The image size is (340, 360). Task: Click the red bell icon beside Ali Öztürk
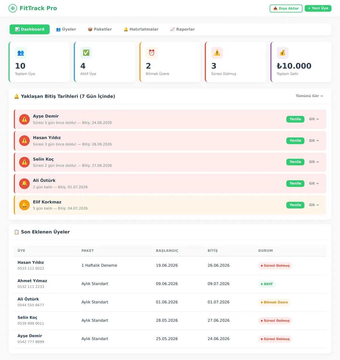pyautogui.click(x=24, y=184)
